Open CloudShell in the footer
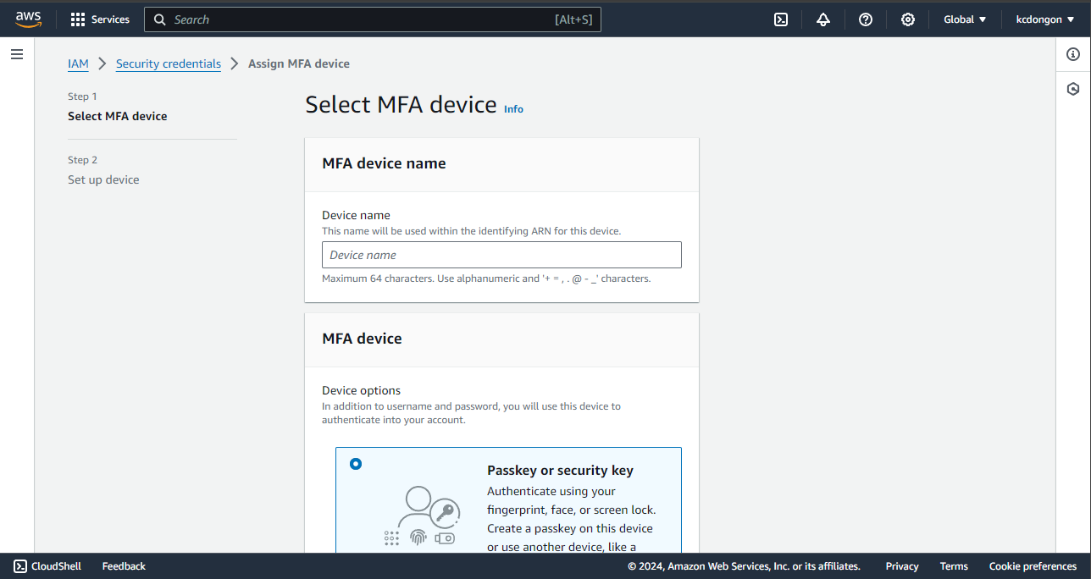This screenshot has height=579, width=1091. [47, 566]
